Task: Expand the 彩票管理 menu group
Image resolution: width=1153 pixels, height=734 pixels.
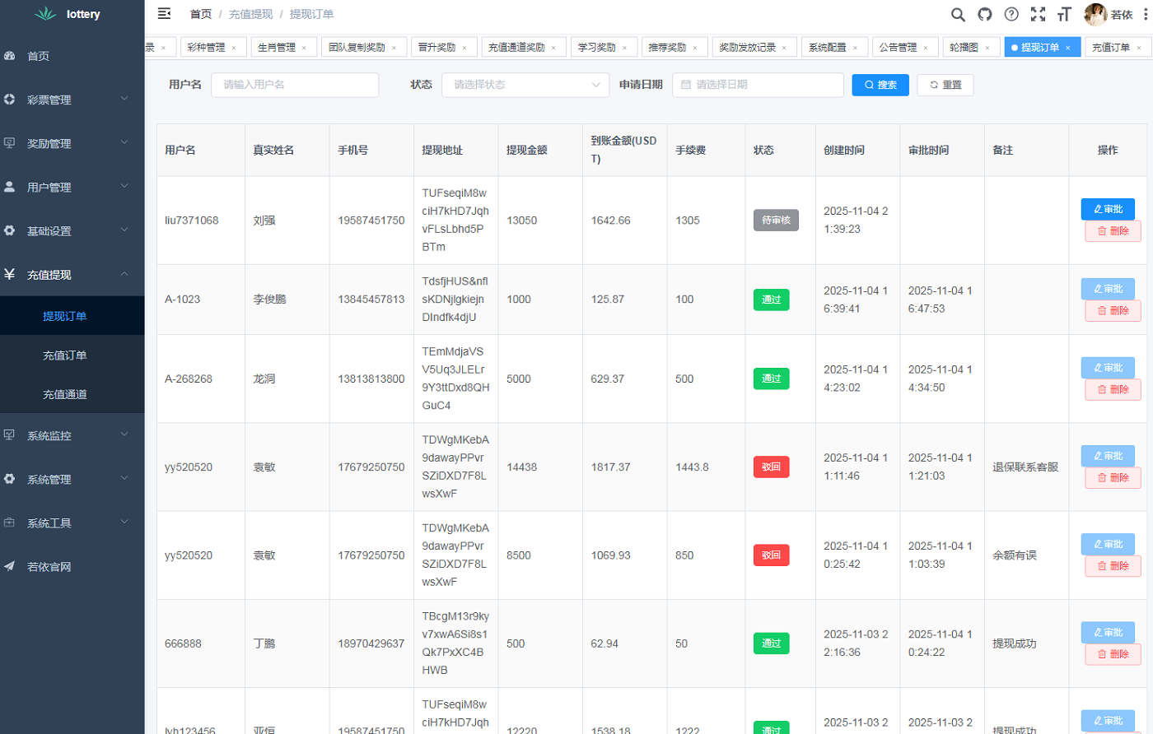Action: coord(72,100)
